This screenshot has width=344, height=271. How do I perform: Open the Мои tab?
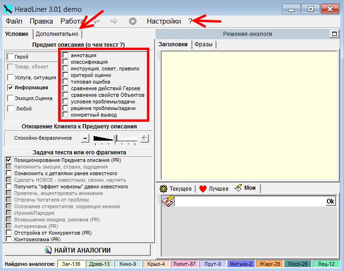pos(246,188)
